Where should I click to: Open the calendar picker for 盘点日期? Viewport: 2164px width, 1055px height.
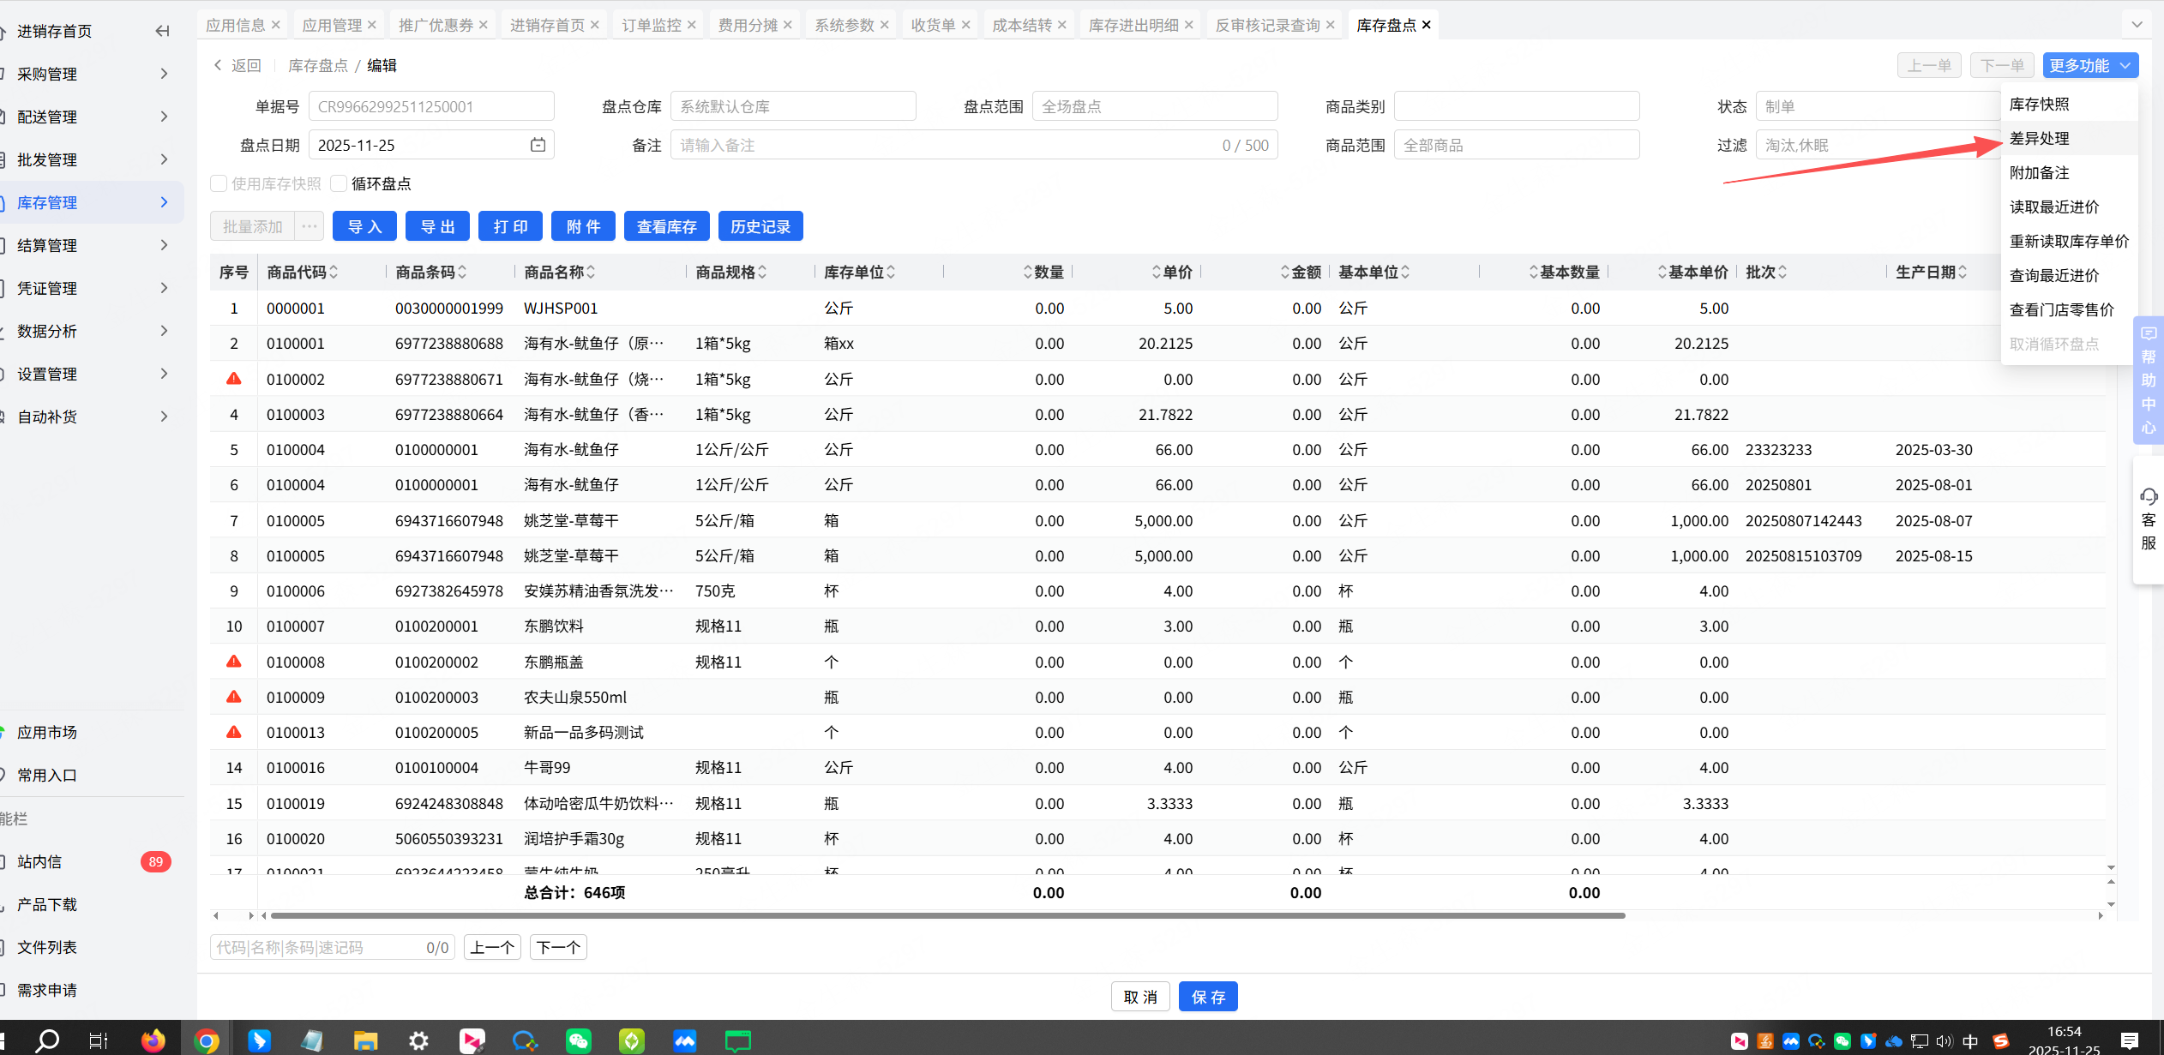(x=538, y=145)
